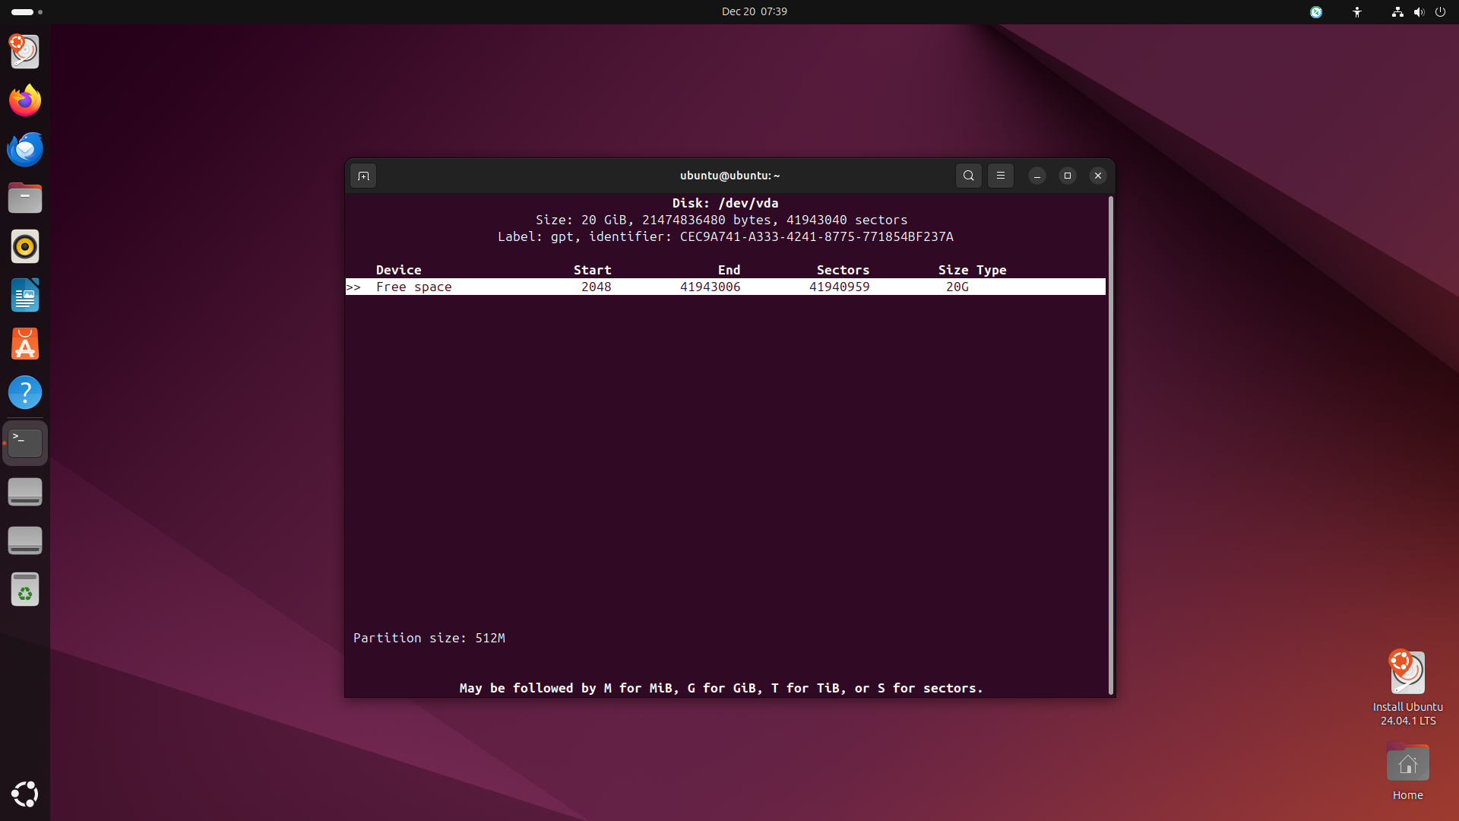1459x821 pixels.
Task: Launch Firefox from the dock
Action: pos(25,100)
